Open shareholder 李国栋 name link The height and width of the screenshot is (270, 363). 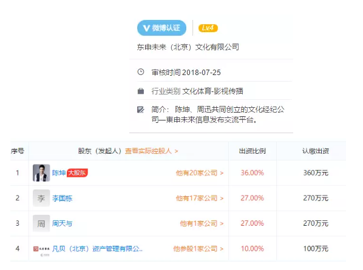tap(63, 198)
